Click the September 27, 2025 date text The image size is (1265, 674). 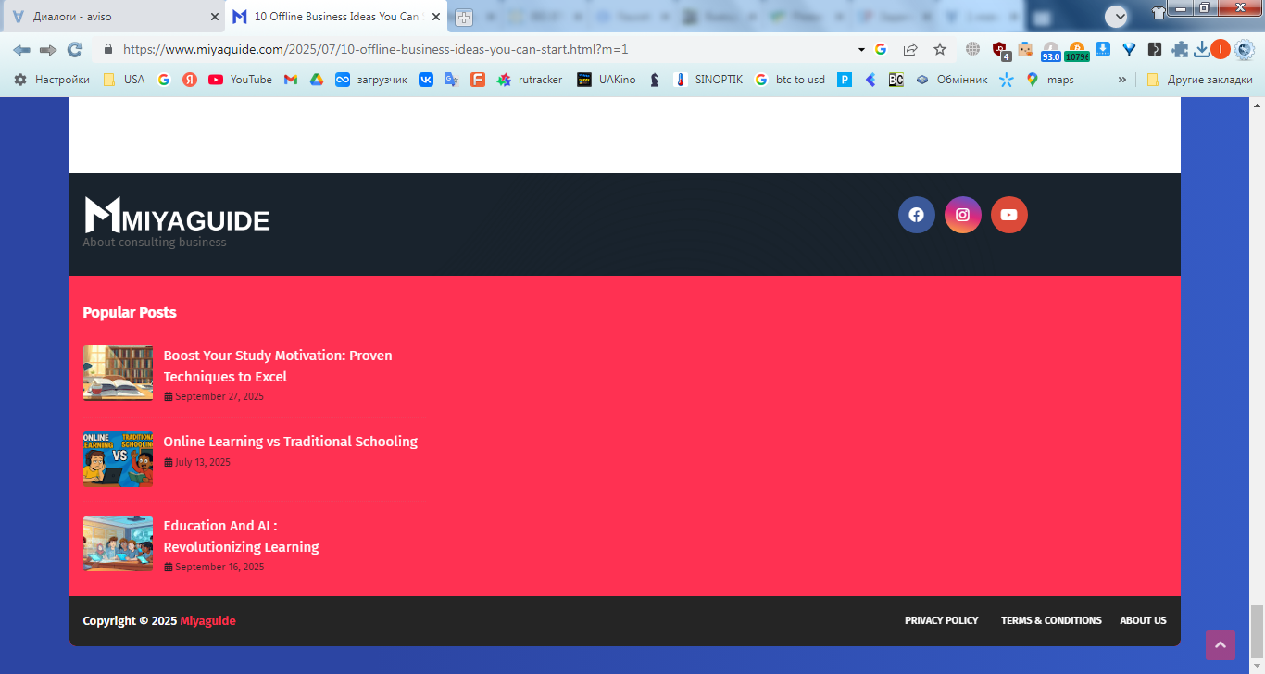[x=219, y=396]
